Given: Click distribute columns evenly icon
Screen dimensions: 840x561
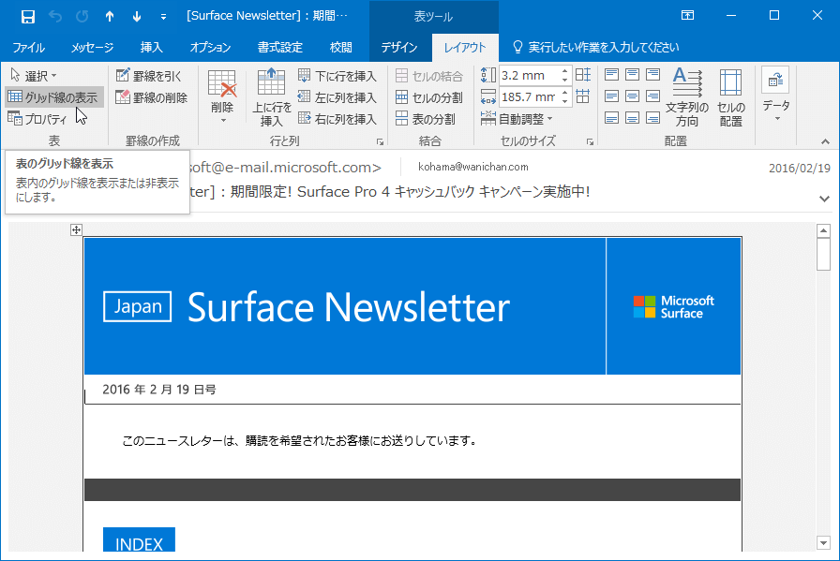Looking at the screenshot, I should [583, 96].
